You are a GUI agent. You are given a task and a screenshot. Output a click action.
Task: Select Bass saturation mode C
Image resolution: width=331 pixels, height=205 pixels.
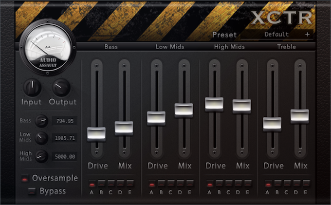(111, 183)
